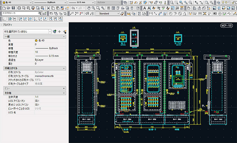Screen dimensions: 237x143
Task: Click the Select Objects crosshair icon in Properties
Action: (x=59, y=32)
